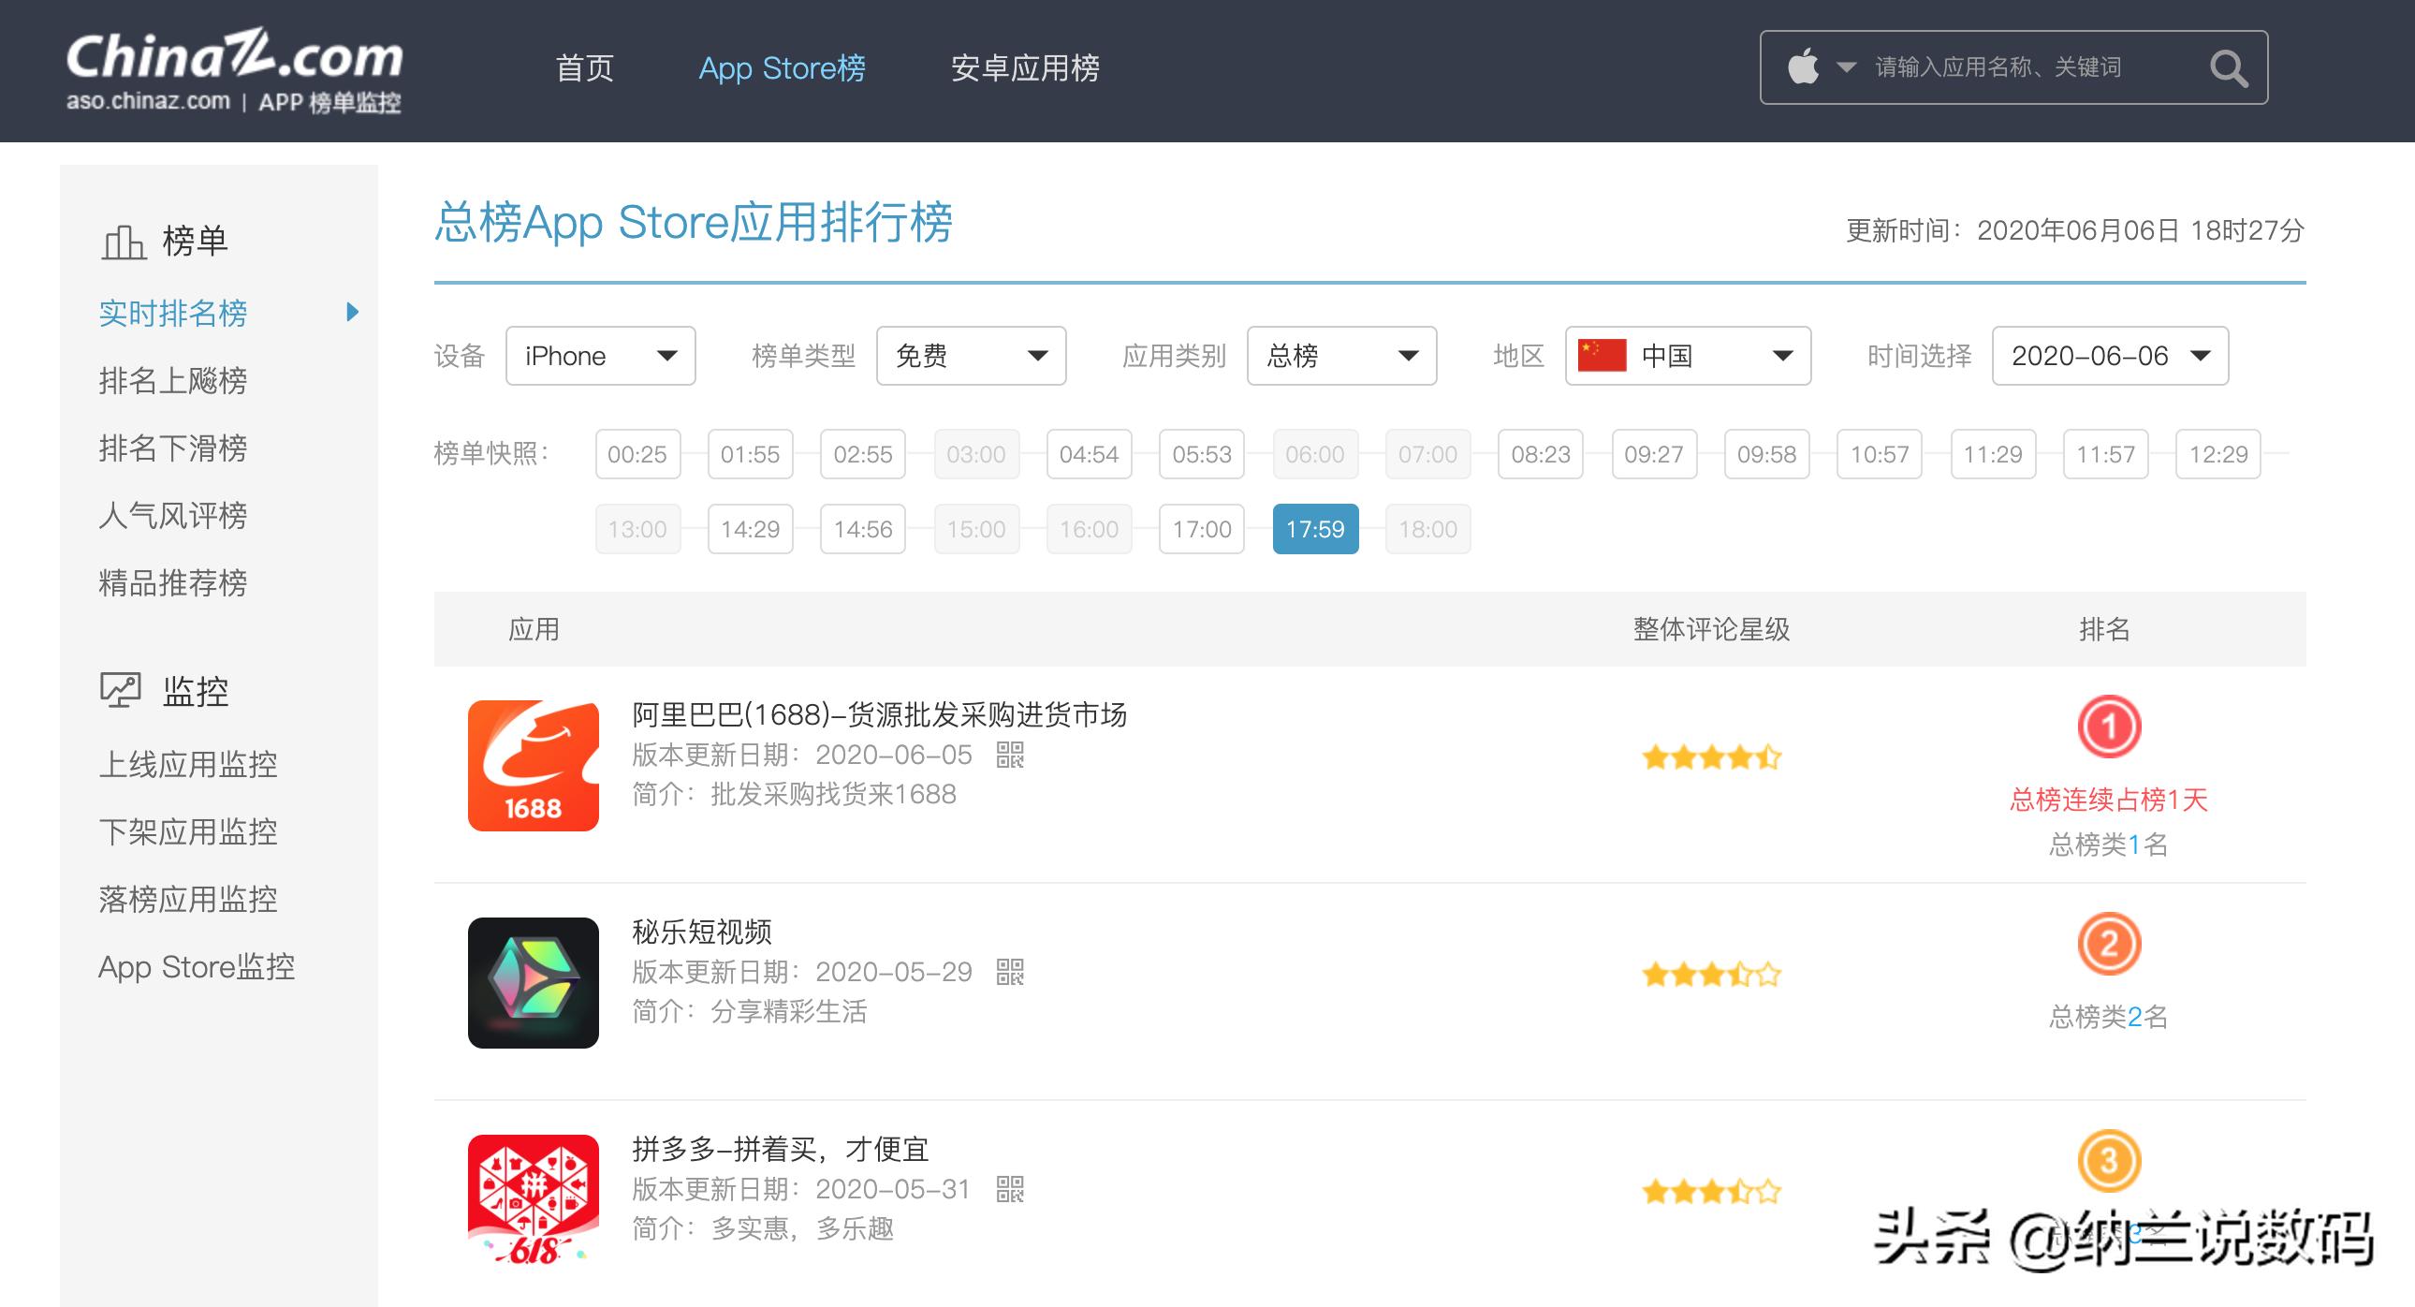Select the 11:29 snapshot
The height and width of the screenshot is (1307, 2415).
pyautogui.click(x=1993, y=454)
